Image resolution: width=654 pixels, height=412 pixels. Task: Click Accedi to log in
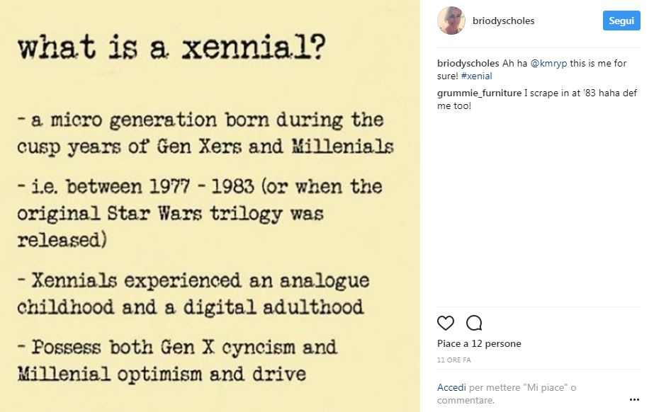(451, 387)
